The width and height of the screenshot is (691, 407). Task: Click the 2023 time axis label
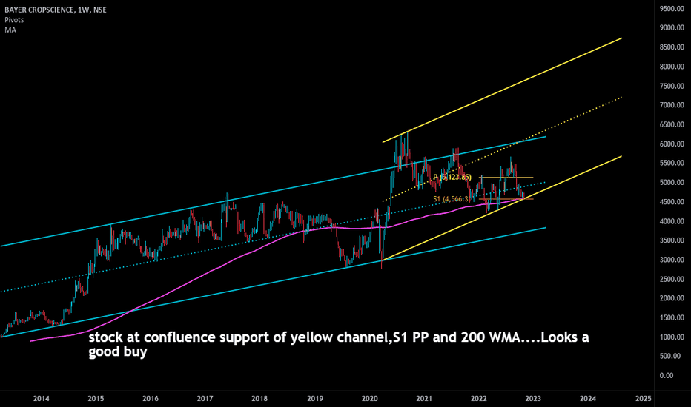point(533,399)
